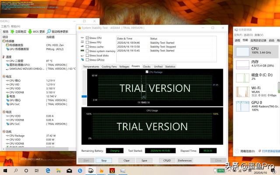Click the Clear button

126,161
